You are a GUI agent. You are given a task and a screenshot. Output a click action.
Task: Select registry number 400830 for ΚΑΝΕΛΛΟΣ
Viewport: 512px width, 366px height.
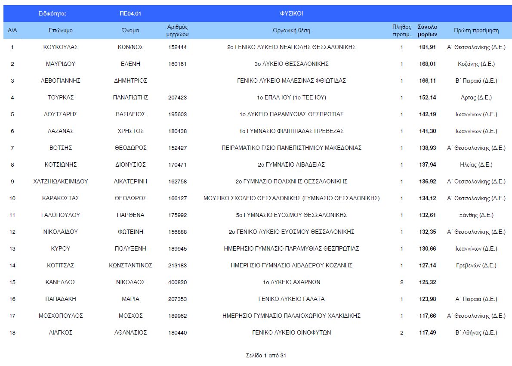click(x=177, y=282)
